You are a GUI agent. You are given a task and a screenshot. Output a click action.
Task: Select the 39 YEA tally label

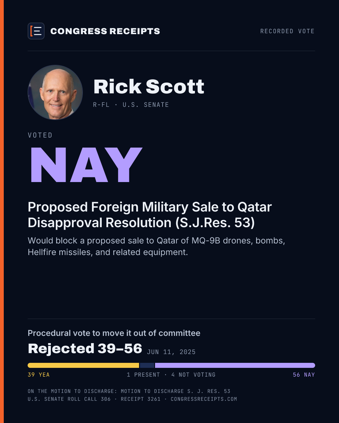[x=39, y=375]
